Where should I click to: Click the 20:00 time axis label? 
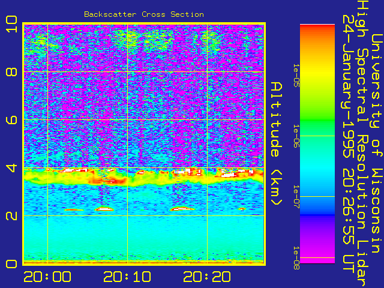click(47, 277)
